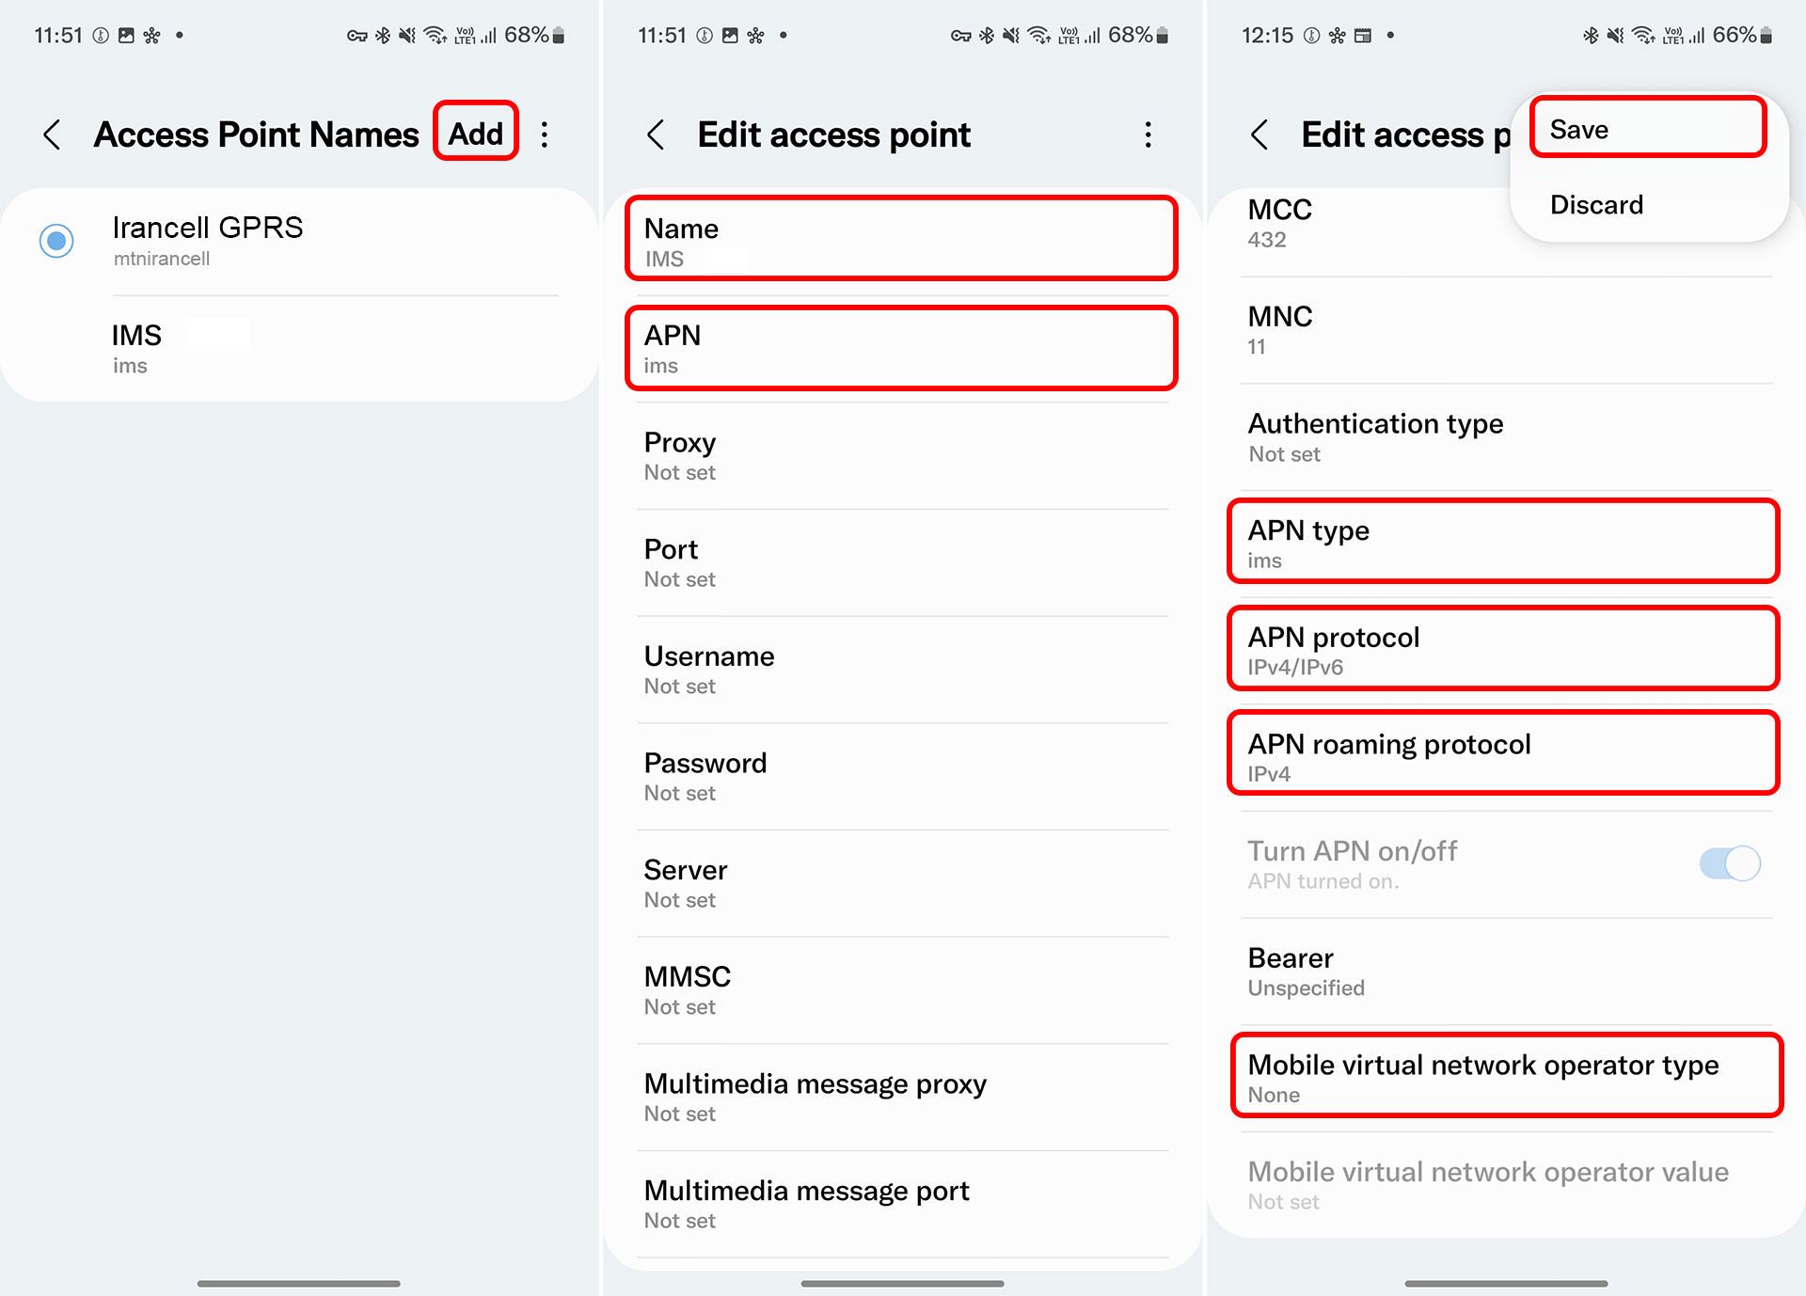Tap back arrow on middle Edit access point

coord(657,134)
